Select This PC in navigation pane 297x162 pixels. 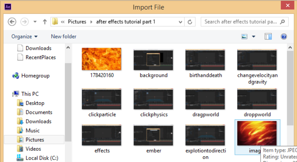[x=30, y=94]
